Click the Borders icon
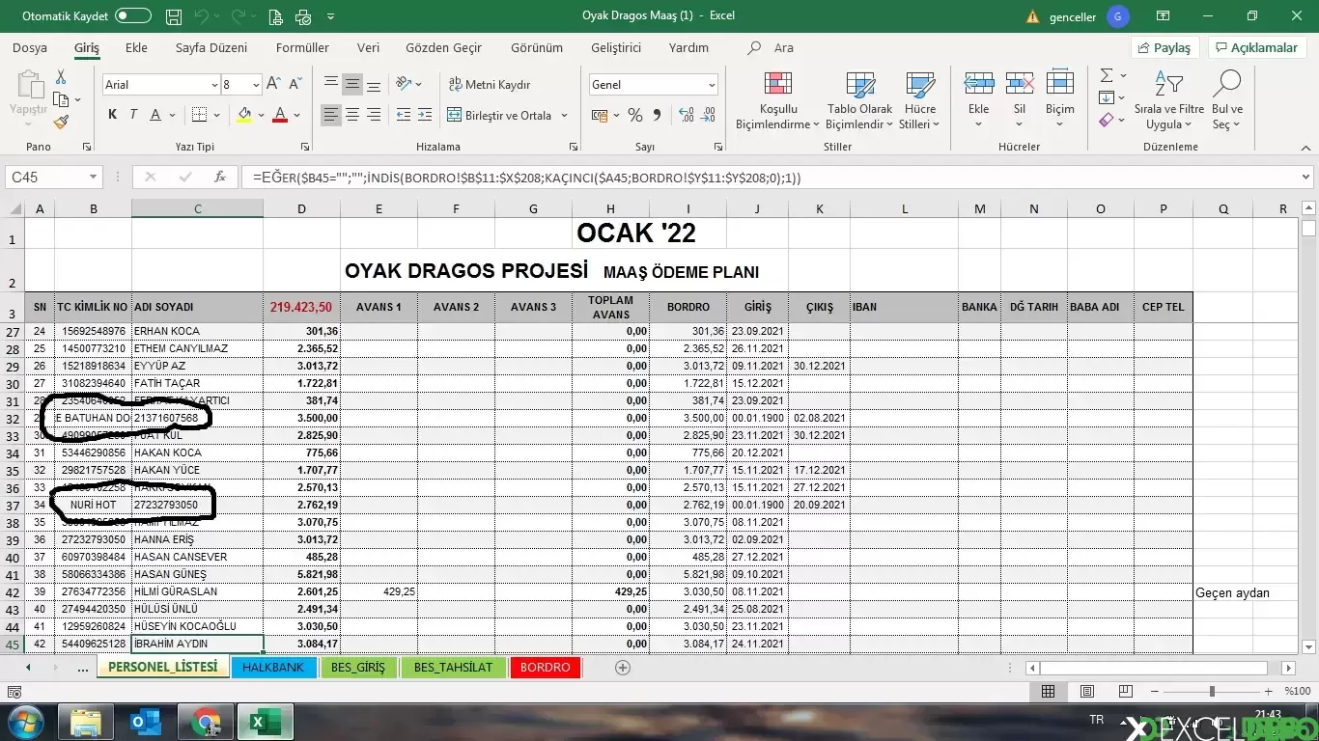The width and height of the screenshot is (1319, 741). (x=199, y=115)
